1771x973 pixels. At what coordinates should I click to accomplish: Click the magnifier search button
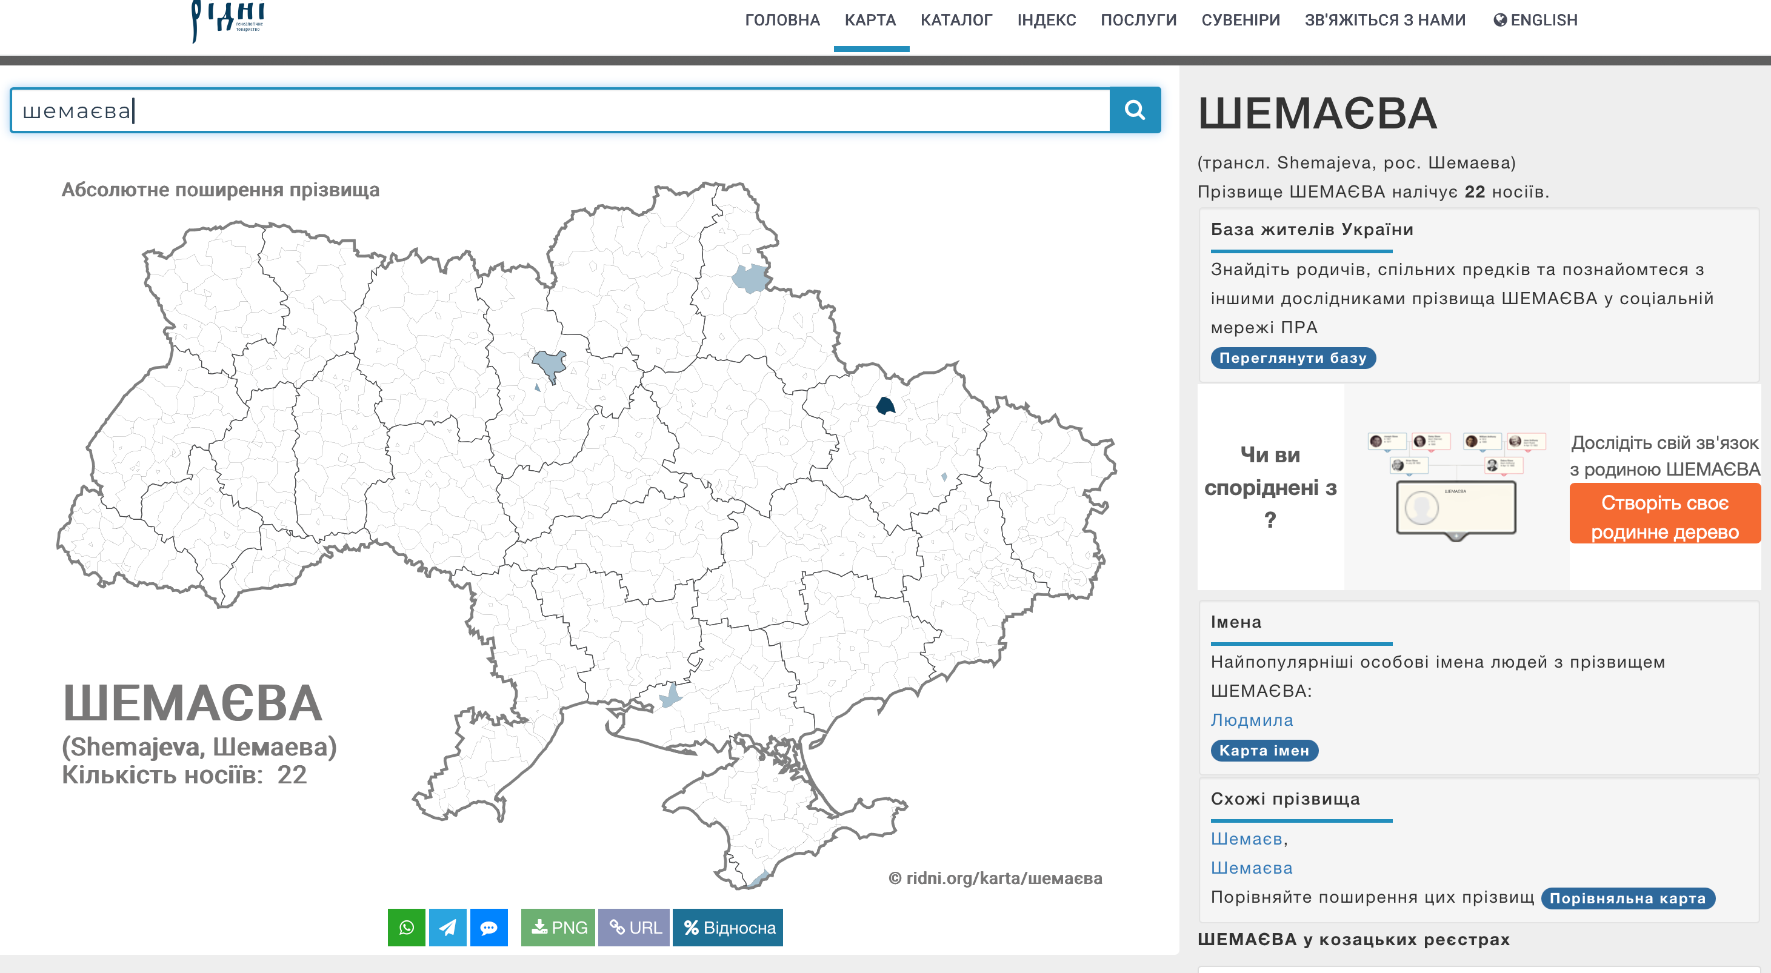click(x=1135, y=110)
